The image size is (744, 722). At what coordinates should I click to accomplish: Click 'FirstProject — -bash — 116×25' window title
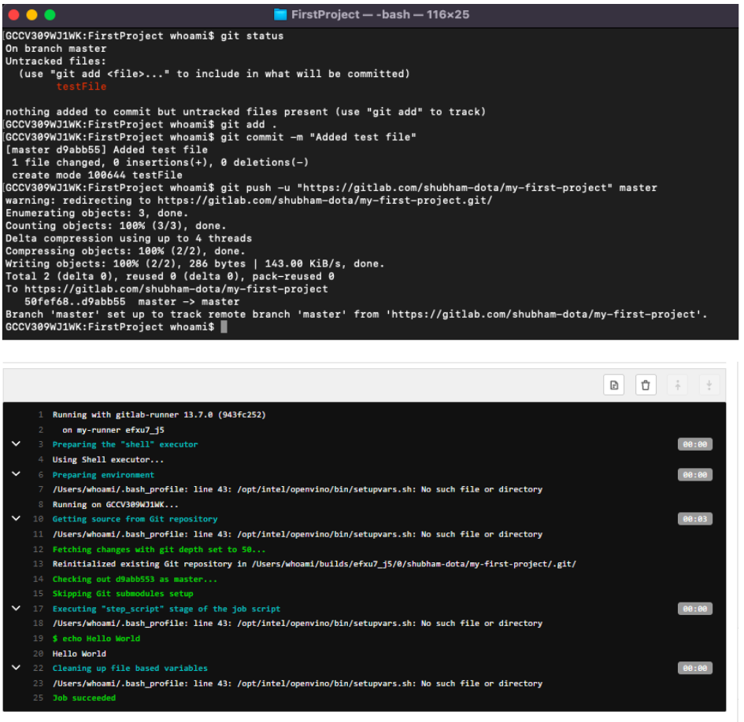point(380,15)
